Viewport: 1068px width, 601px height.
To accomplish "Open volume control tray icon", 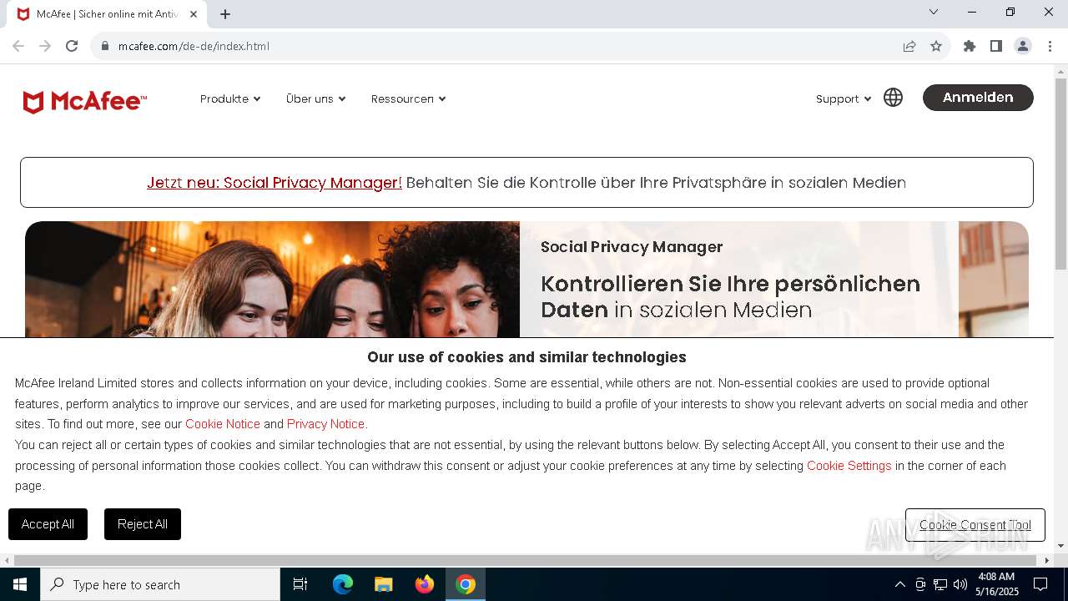I will pos(960,584).
